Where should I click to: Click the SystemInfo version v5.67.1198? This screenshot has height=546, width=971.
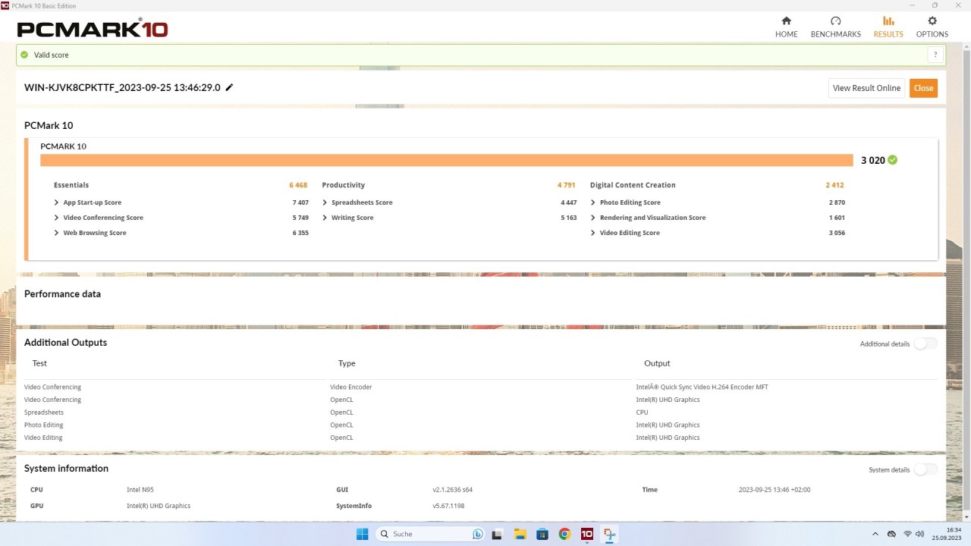pyautogui.click(x=448, y=506)
